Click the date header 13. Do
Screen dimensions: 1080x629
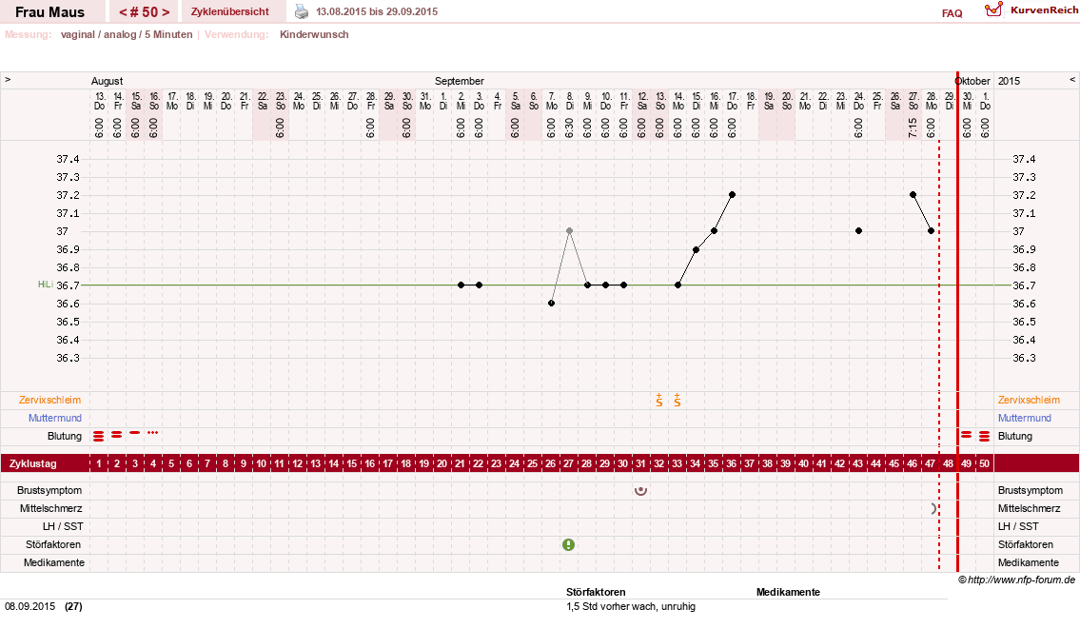100,101
